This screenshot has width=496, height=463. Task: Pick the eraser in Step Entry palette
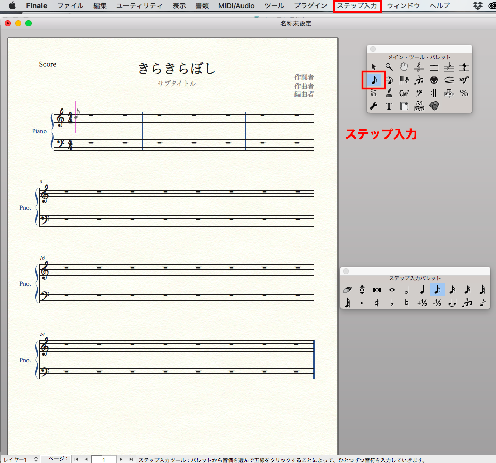(347, 290)
